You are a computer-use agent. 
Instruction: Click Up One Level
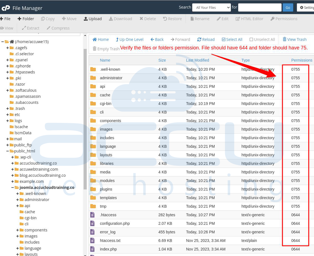[130, 39]
